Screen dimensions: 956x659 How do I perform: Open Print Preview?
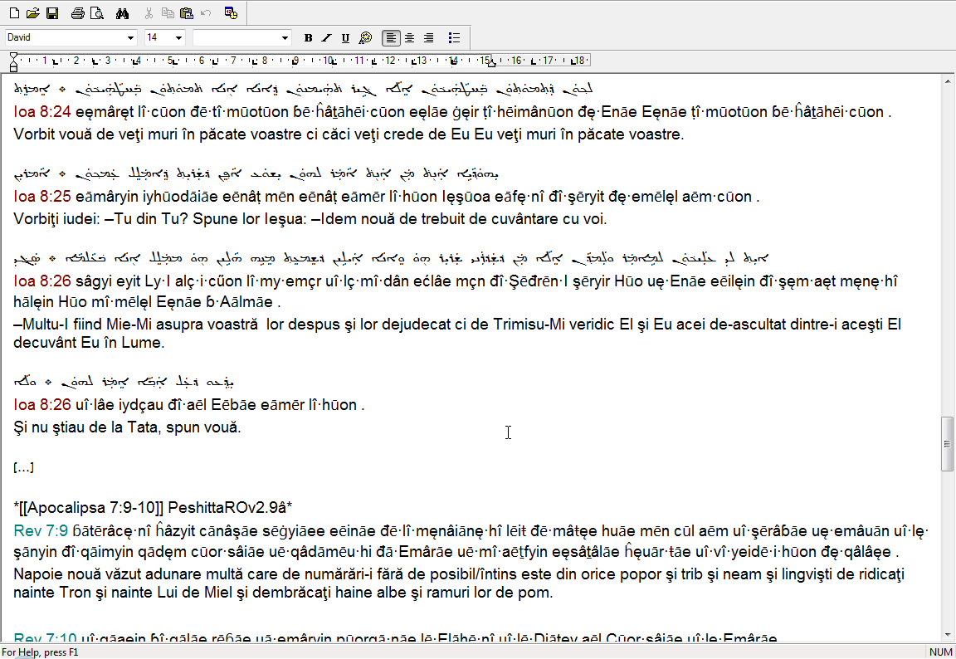[x=96, y=13]
